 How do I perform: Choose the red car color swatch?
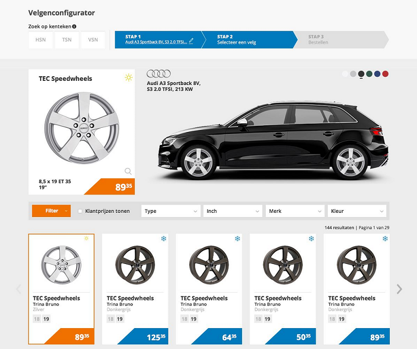coord(385,74)
